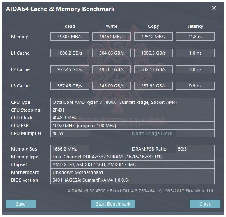The image size is (226, 217).
Task: Click the L3 Cache row label
Action: 20,86
